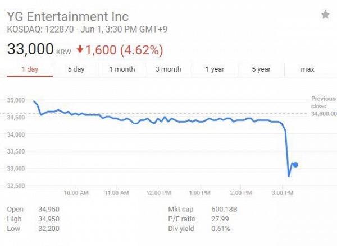Select the 1 day chart tab
The height and width of the screenshot is (246, 337).
(30, 69)
